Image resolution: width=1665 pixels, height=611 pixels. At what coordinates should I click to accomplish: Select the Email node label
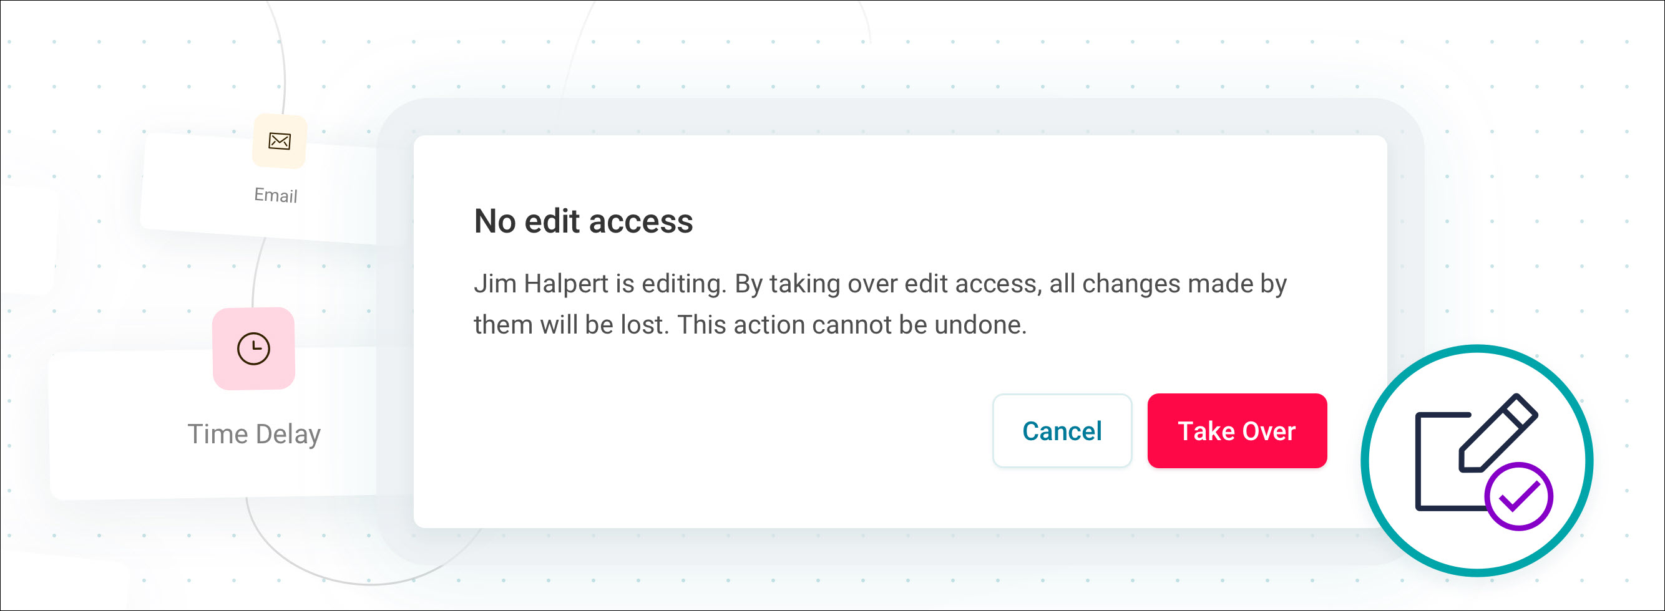pos(276,195)
